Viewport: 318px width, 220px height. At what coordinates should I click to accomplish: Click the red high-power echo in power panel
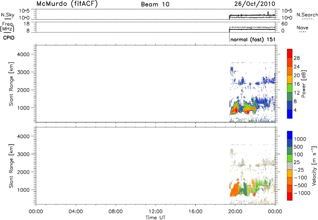click(x=235, y=110)
